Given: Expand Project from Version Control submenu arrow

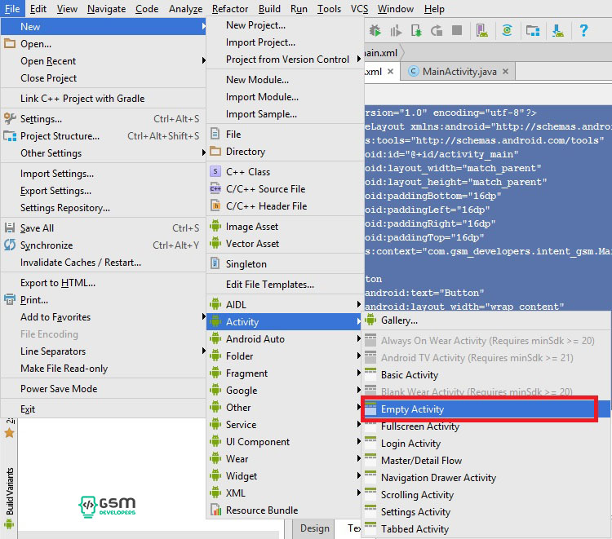Looking at the screenshot, I should coord(359,59).
